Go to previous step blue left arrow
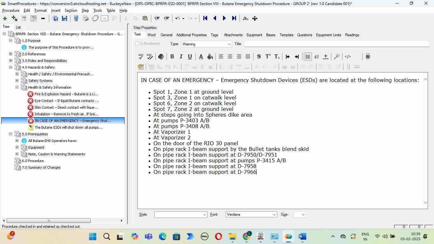 (215, 18)
